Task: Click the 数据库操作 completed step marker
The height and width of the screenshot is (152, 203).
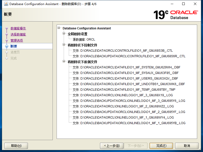Action: tap(7, 28)
